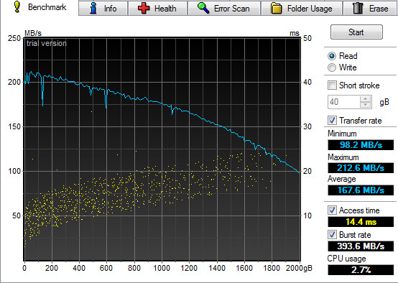
Task: Click the magnifier Error Scan icon
Action: pyautogui.click(x=203, y=8)
